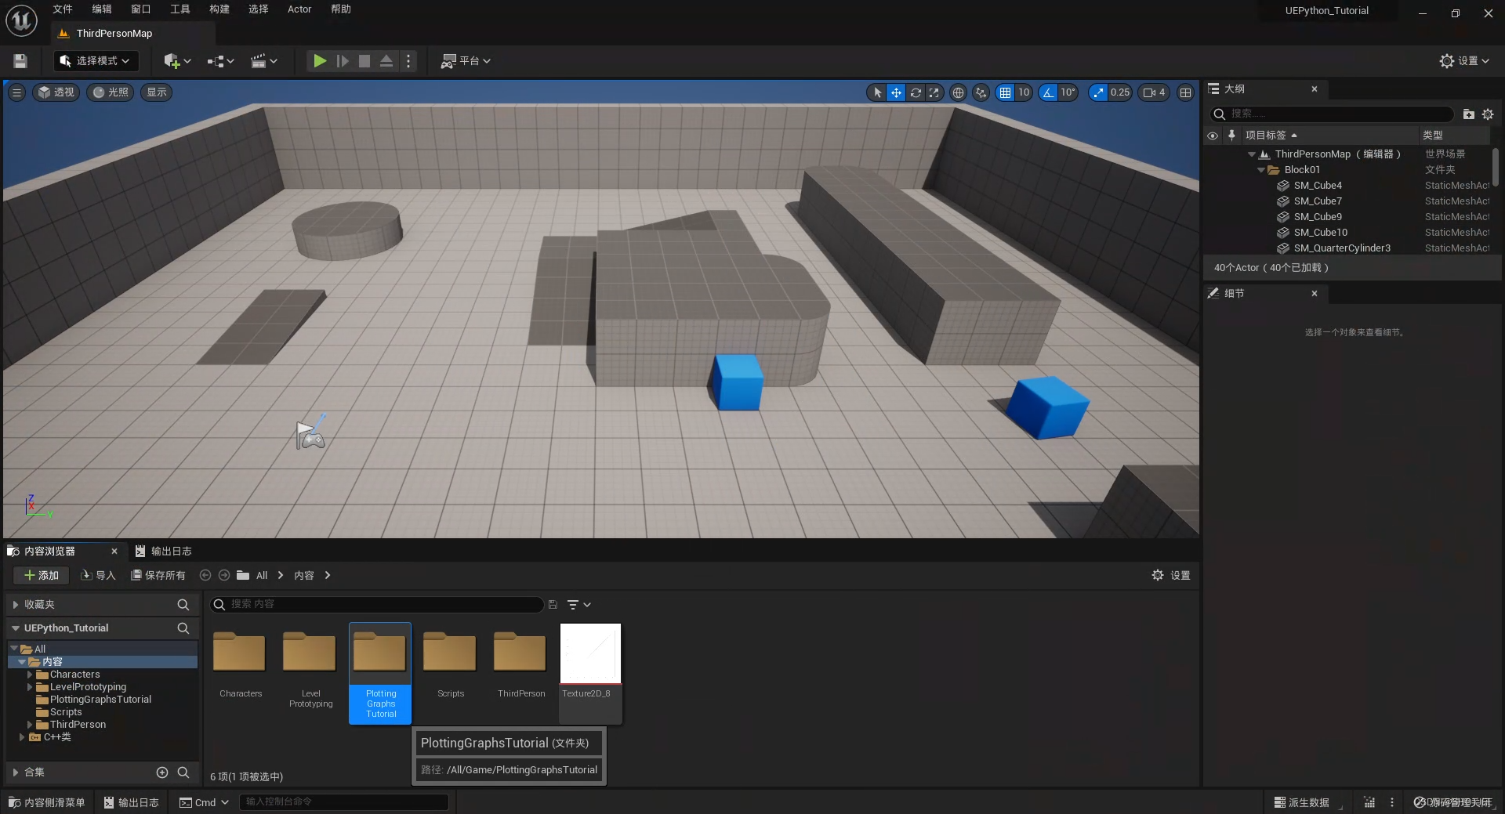Click the Add (添加) button in Content Browser

(42, 576)
